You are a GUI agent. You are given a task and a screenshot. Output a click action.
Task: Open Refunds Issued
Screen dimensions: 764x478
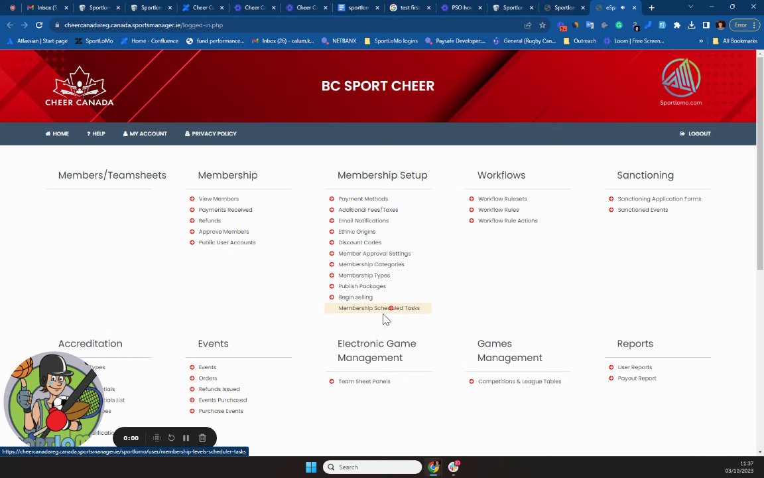(219, 389)
